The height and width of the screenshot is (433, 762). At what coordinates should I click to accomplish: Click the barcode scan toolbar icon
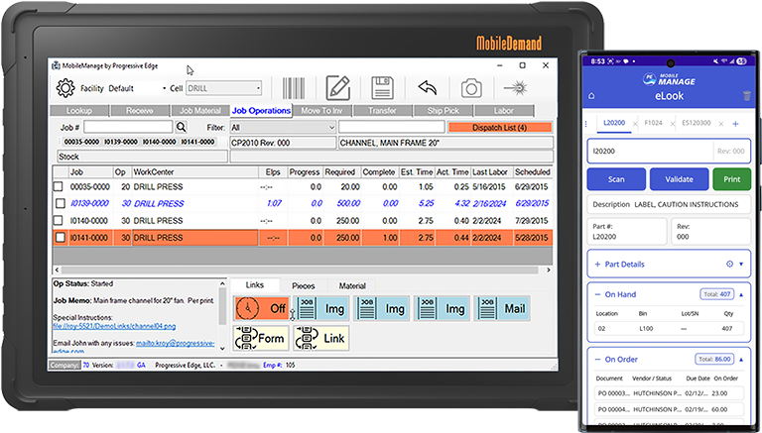tap(294, 89)
